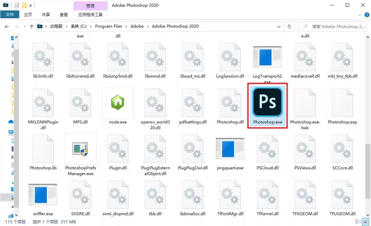Click the quick access properties checkmark icon
This screenshot has height=226, width=371.
pos(17,5)
